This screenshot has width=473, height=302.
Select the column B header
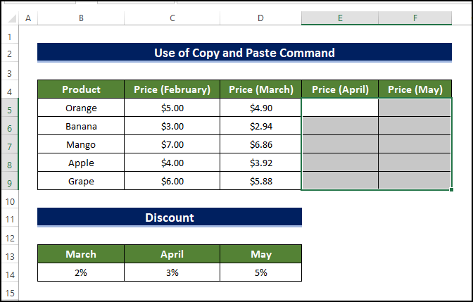point(81,18)
